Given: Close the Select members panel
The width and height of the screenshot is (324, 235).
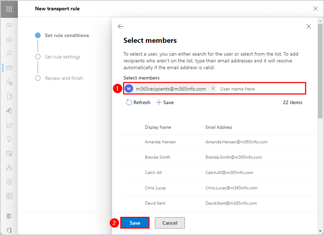Looking at the screenshot, I should pyautogui.click(x=309, y=26).
